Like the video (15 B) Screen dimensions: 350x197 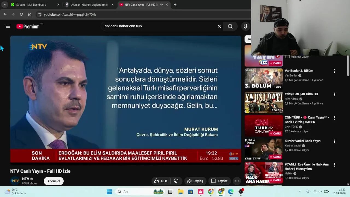(x=161, y=181)
